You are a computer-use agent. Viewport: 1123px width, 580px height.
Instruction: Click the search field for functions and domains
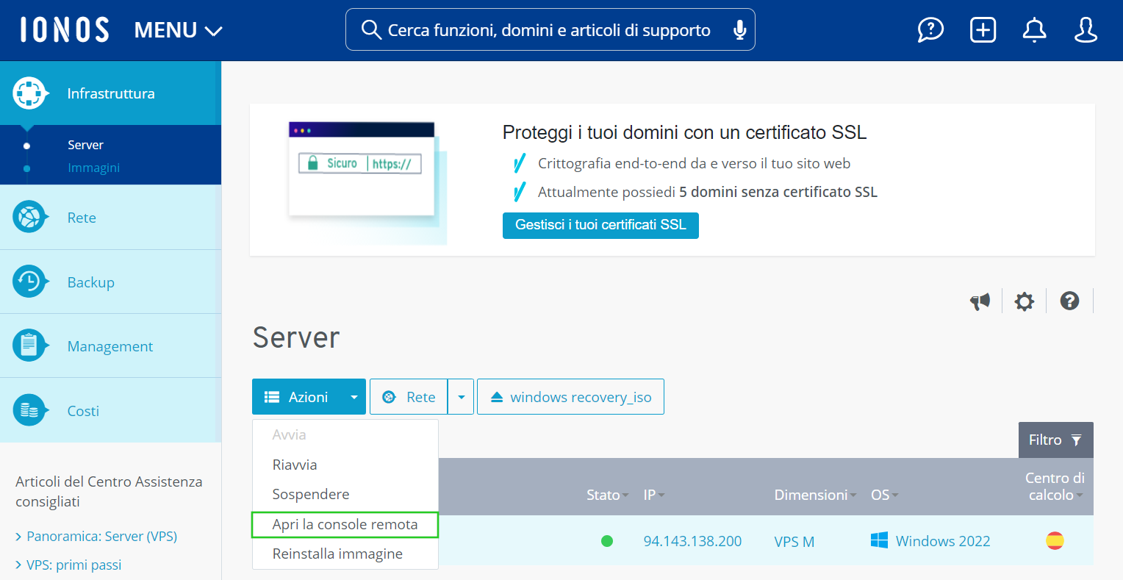coord(550,29)
